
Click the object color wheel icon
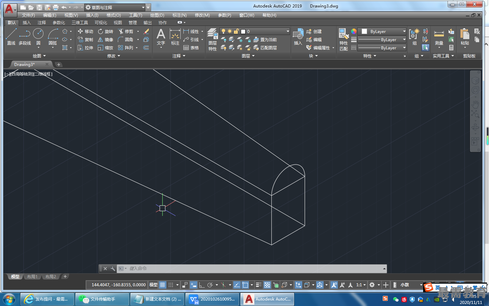[354, 31]
